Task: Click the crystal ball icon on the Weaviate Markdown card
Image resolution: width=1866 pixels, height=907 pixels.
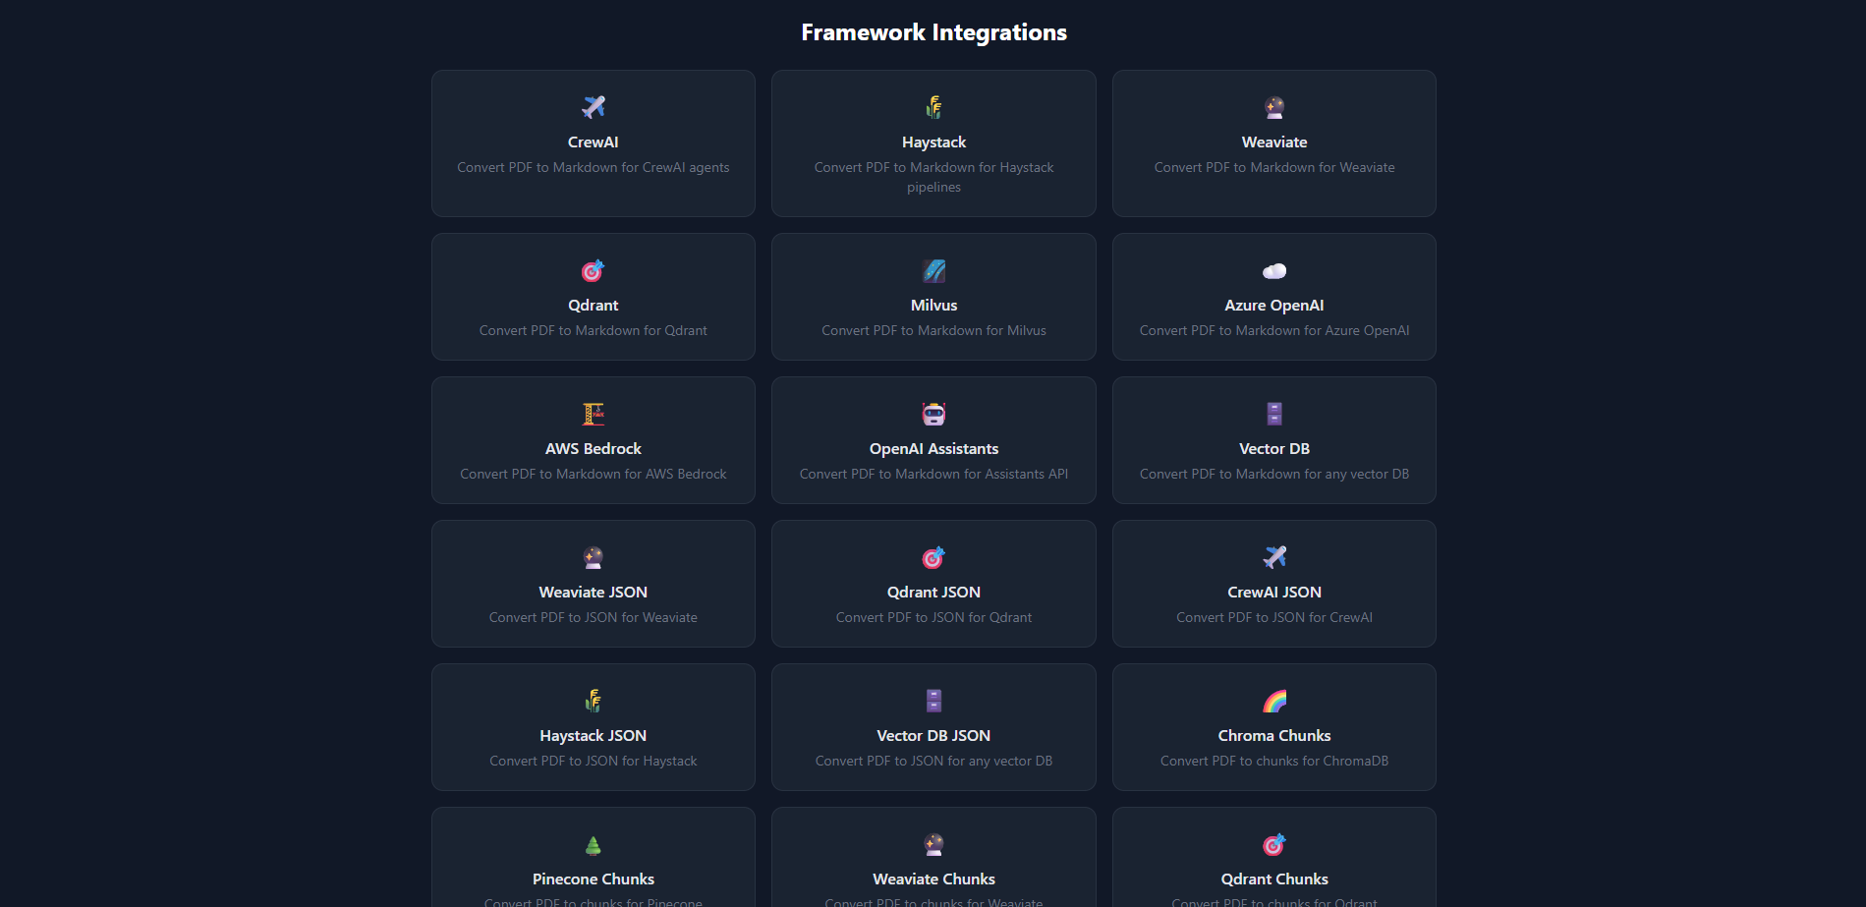Action: click(x=1274, y=107)
